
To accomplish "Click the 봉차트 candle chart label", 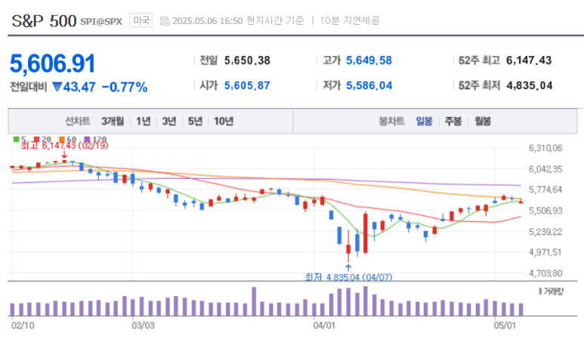I will point(391,121).
